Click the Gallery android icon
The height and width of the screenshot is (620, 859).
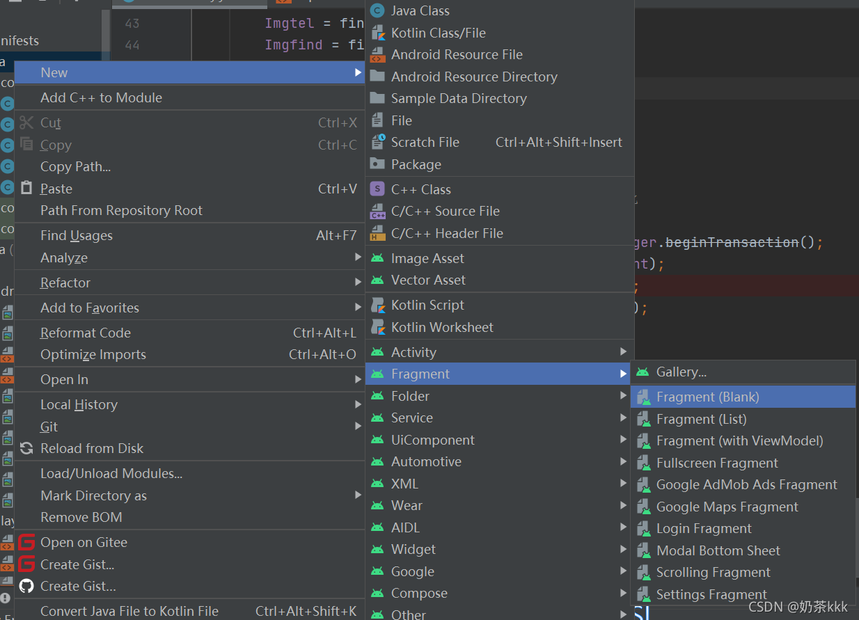pos(643,372)
